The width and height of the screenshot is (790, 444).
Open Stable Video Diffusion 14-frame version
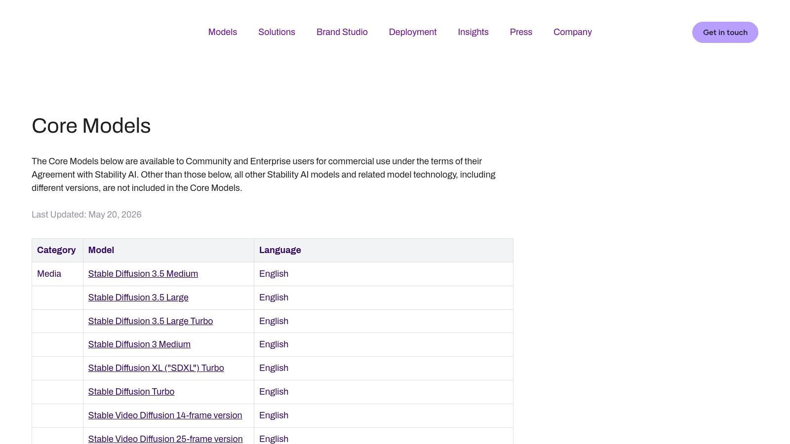coord(165,415)
